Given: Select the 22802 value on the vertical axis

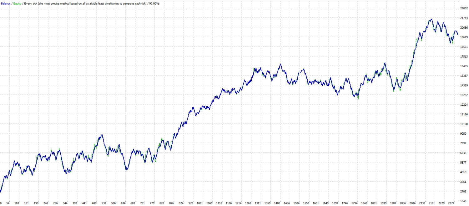Looking at the screenshot, I should click(464, 8).
